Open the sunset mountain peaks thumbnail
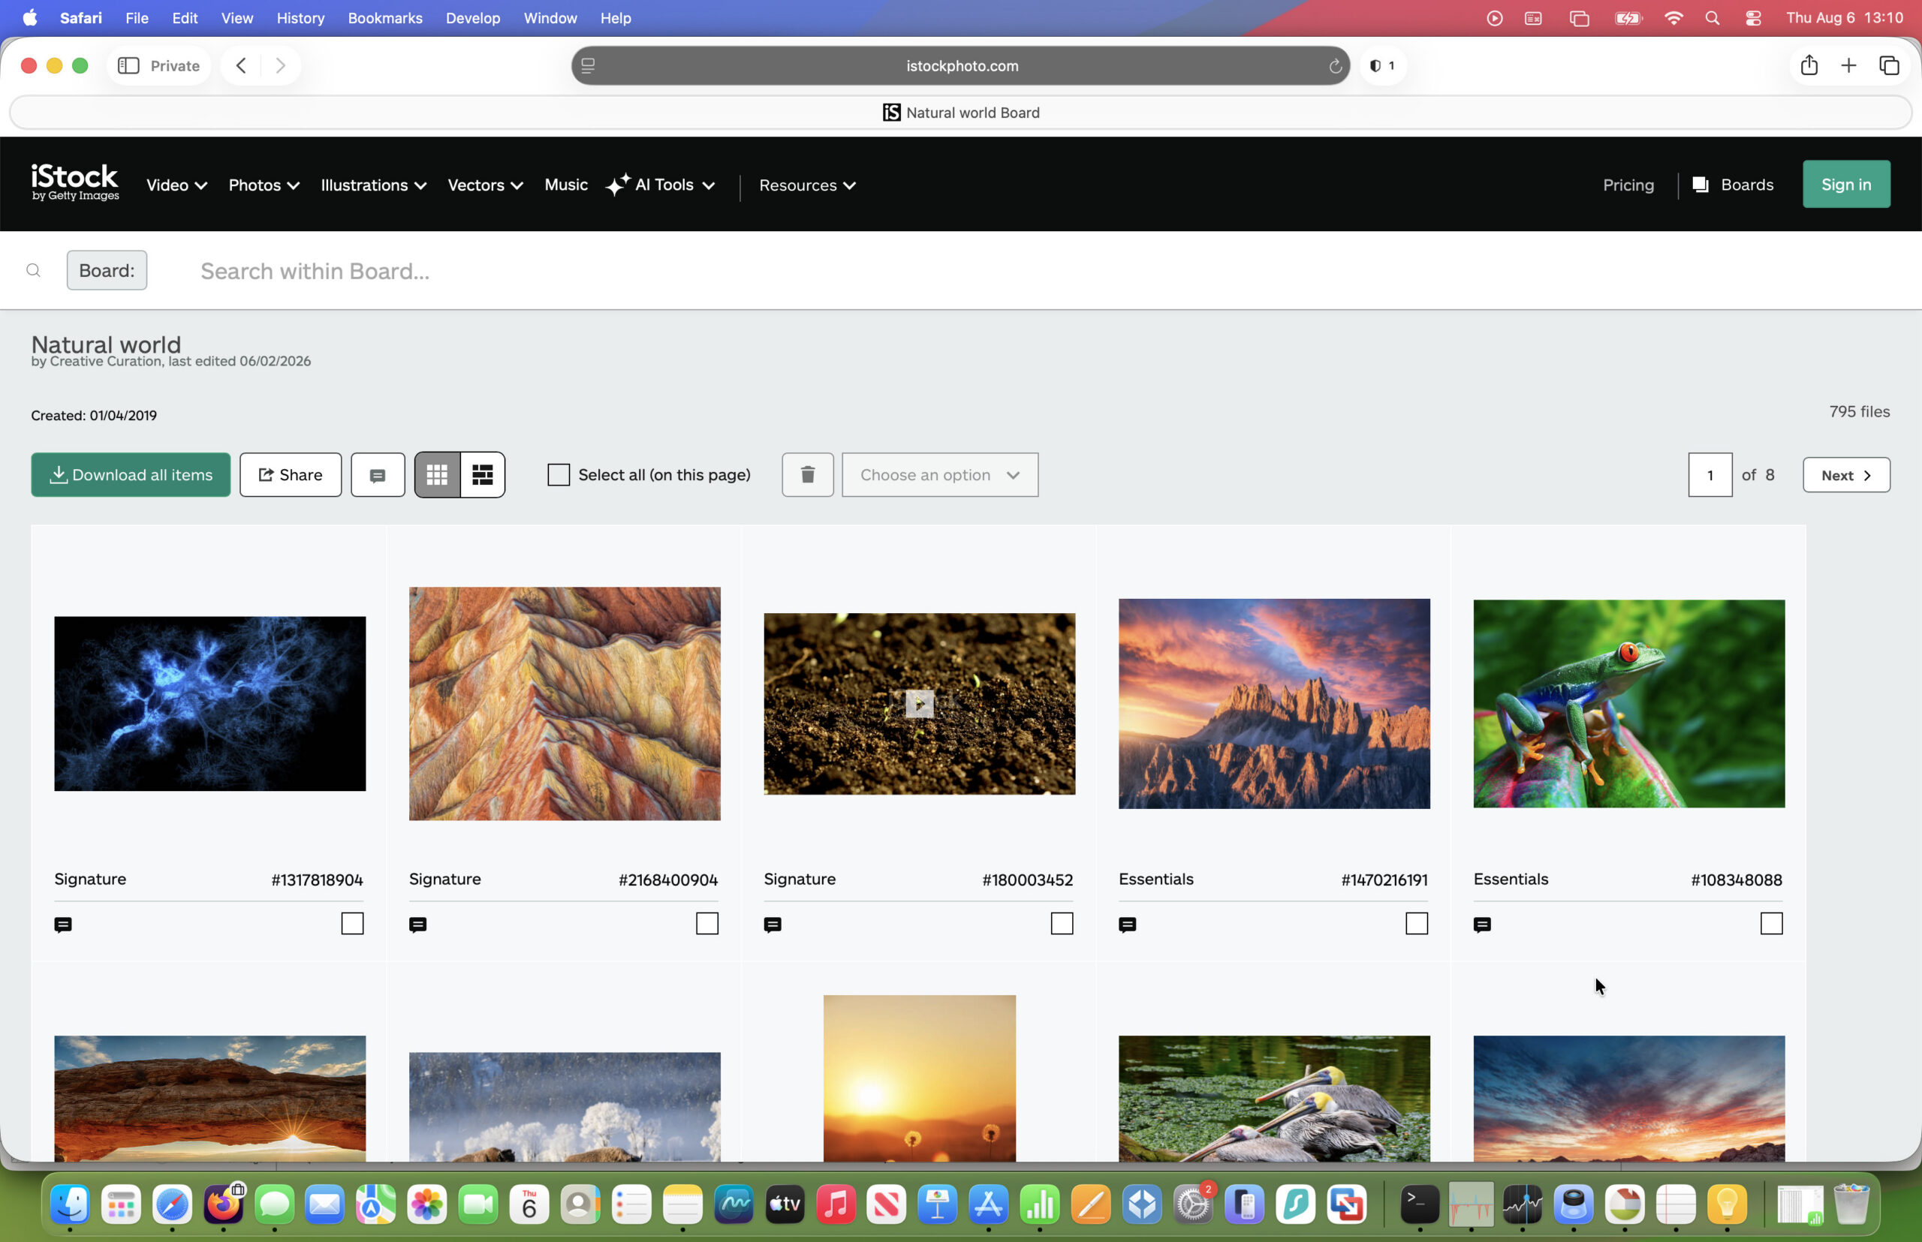 tap(1274, 704)
